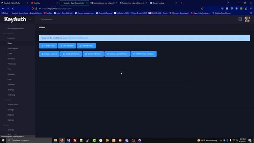
Task: Open FileZilla from the taskbar
Action: (75, 140)
